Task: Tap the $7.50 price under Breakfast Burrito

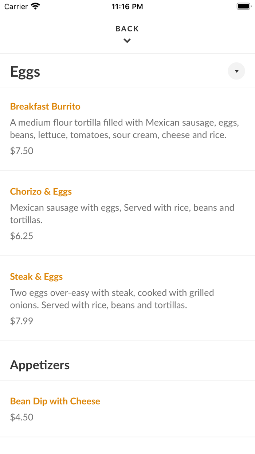Action: coord(22,151)
